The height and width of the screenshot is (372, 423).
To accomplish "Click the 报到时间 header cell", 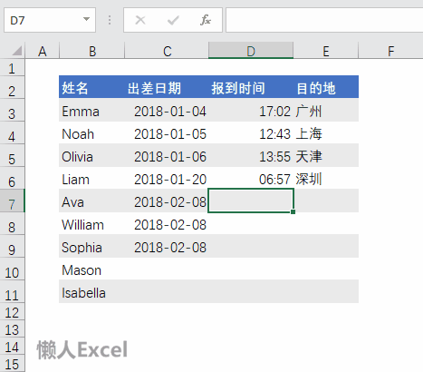I will coord(251,87).
